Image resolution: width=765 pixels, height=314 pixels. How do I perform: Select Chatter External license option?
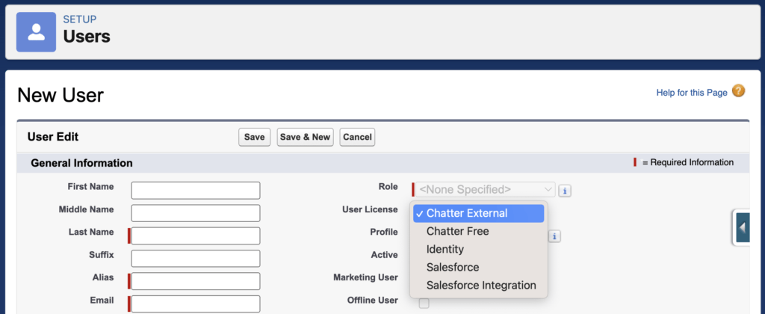coord(479,213)
